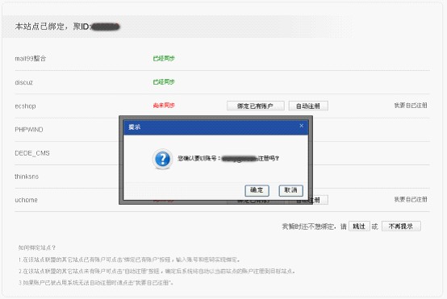Image resolution: width=447 pixels, height=299 pixels.
Task: Select the mall99整合 row label
Action: pyautogui.click(x=30, y=59)
